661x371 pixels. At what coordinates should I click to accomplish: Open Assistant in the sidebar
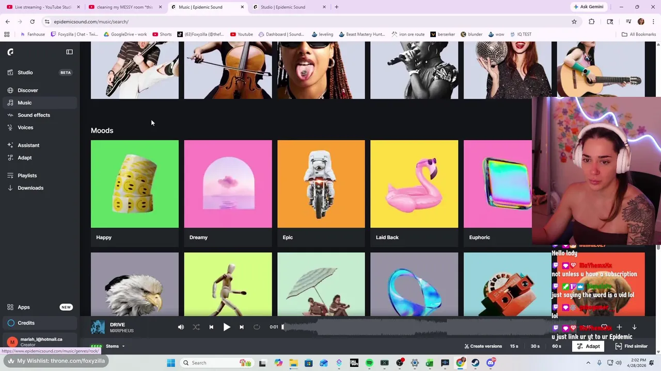pyautogui.click(x=28, y=145)
